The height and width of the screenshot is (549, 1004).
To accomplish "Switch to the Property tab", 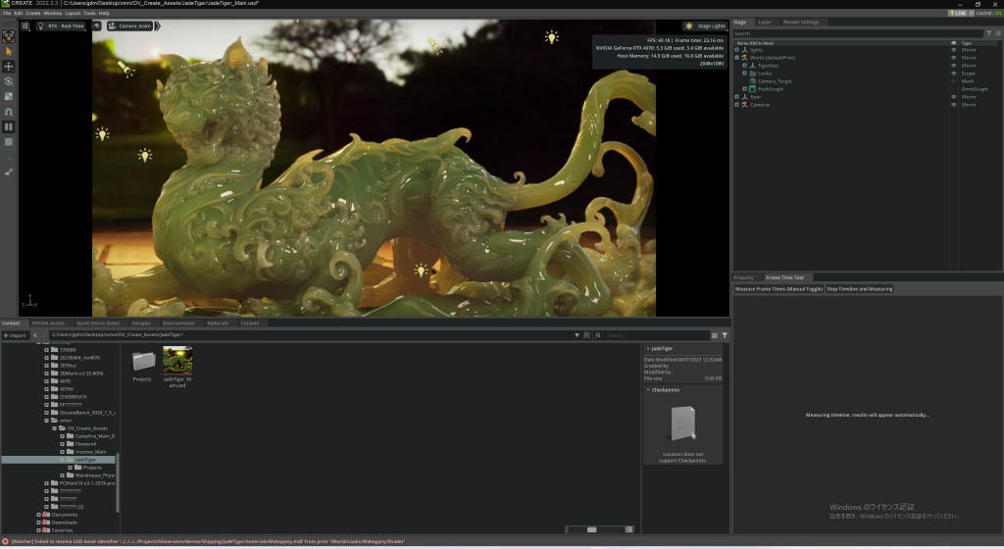I will pos(743,277).
